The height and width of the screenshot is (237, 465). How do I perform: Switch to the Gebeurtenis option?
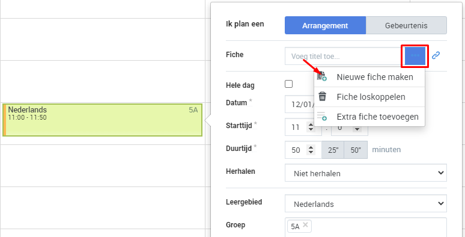[x=406, y=25]
